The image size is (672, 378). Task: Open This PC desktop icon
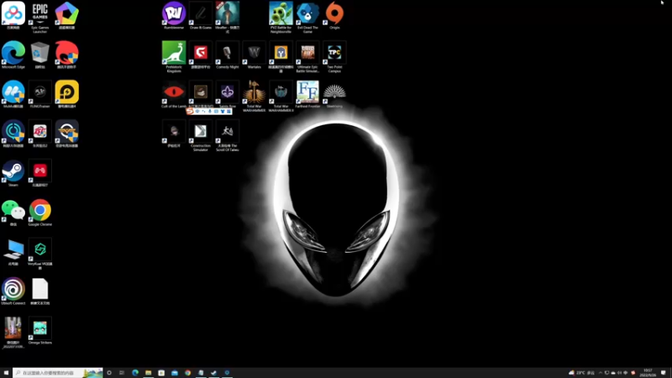[x=13, y=252]
